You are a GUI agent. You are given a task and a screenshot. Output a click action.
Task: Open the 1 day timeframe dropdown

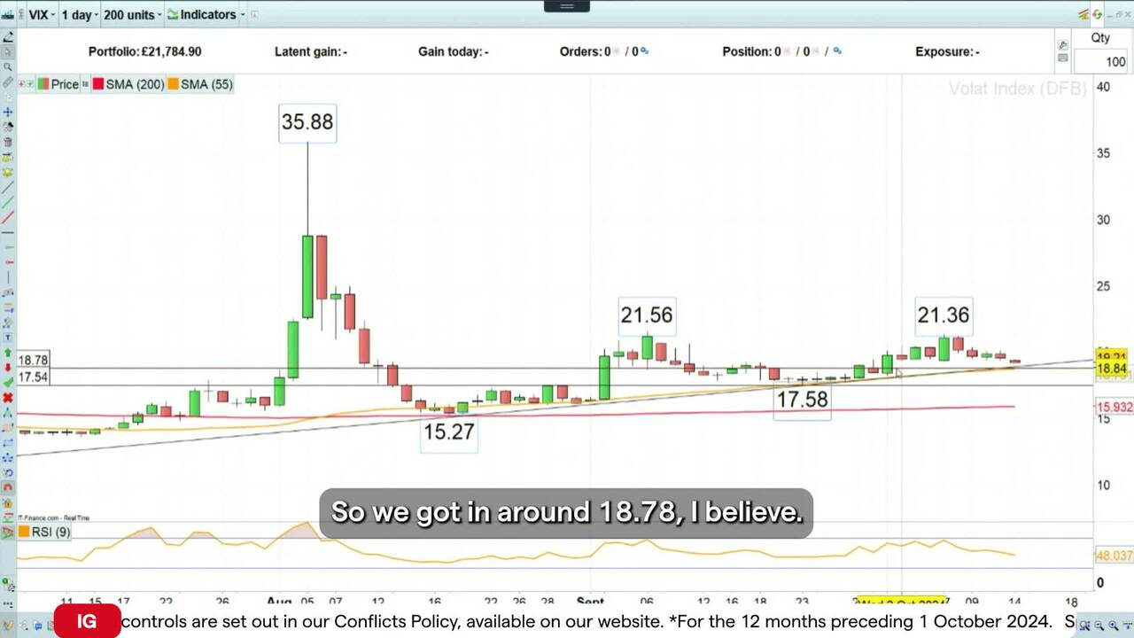coord(80,14)
